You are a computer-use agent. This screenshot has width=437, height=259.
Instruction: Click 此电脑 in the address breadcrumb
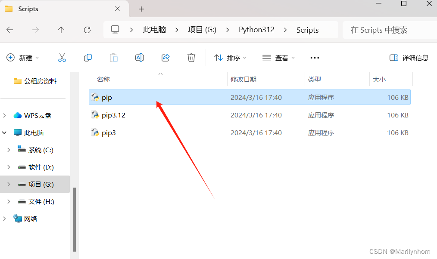(x=154, y=30)
